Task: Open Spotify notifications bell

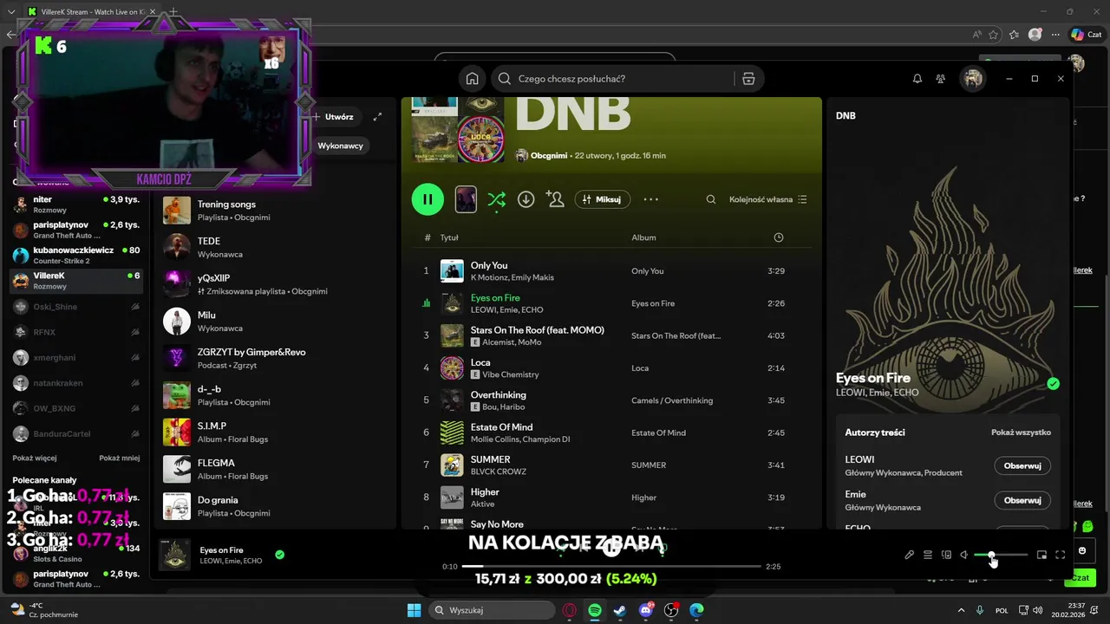Action: pos(917,79)
